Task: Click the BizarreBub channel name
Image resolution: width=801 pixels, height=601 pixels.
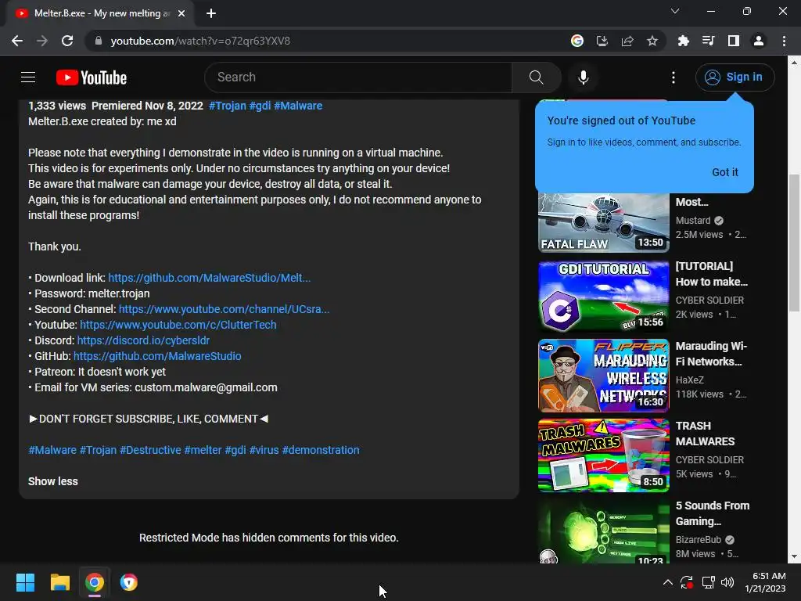Action: click(x=699, y=540)
